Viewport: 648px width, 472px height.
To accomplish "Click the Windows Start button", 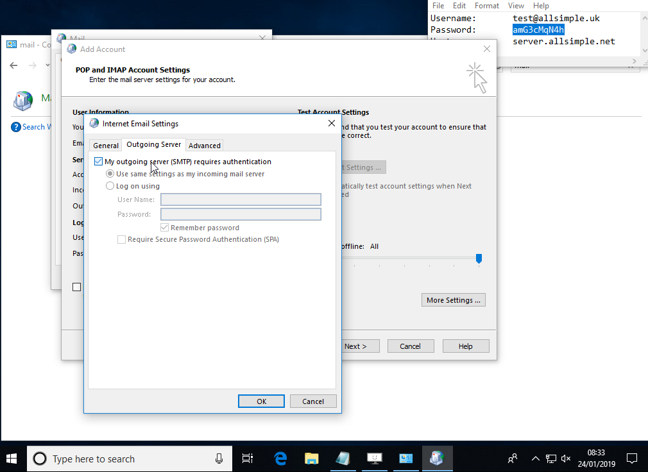I will (12, 459).
